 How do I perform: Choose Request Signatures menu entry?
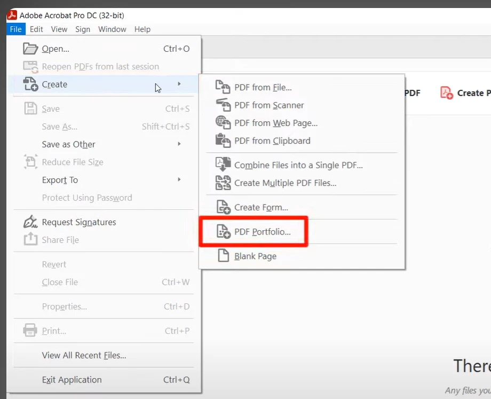coord(104,222)
